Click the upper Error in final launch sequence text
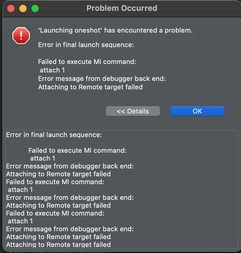 86,45
